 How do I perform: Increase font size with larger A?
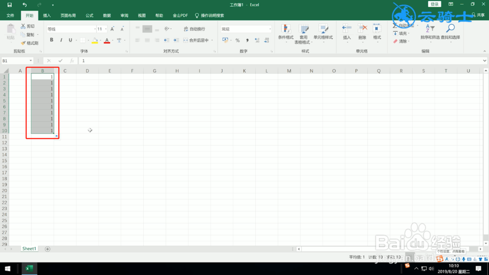tap(112, 29)
